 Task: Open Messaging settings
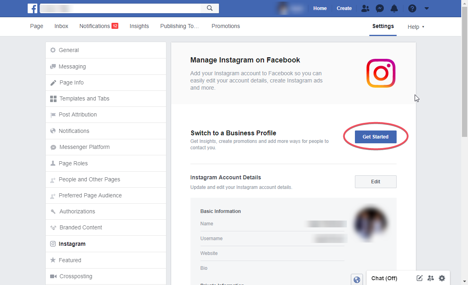(x=106, y=66)
